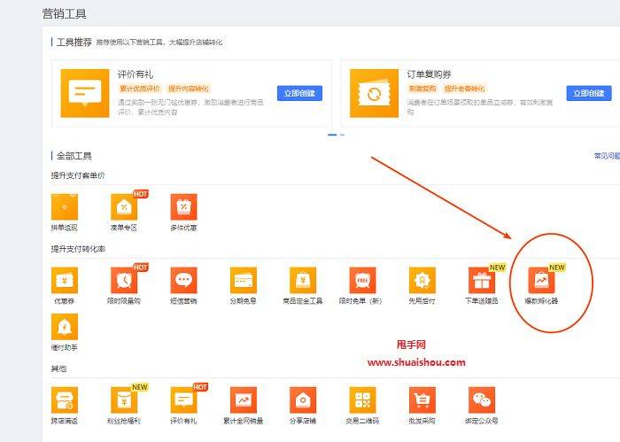Switch to second carousel page indicator
The image size is (620, 442).
[x=343, y=135]
